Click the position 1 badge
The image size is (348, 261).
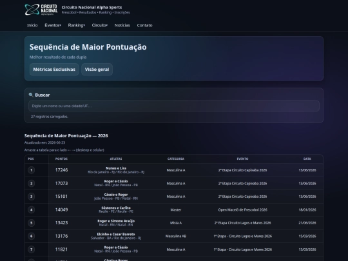[x=32, y=170]
